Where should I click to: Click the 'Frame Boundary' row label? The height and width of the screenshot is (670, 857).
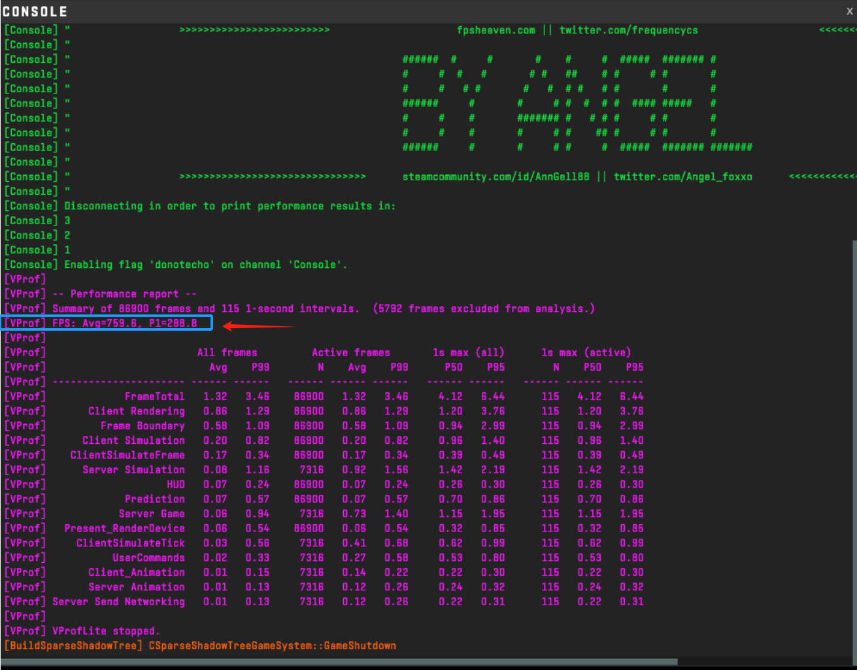[x=143, y=426]
